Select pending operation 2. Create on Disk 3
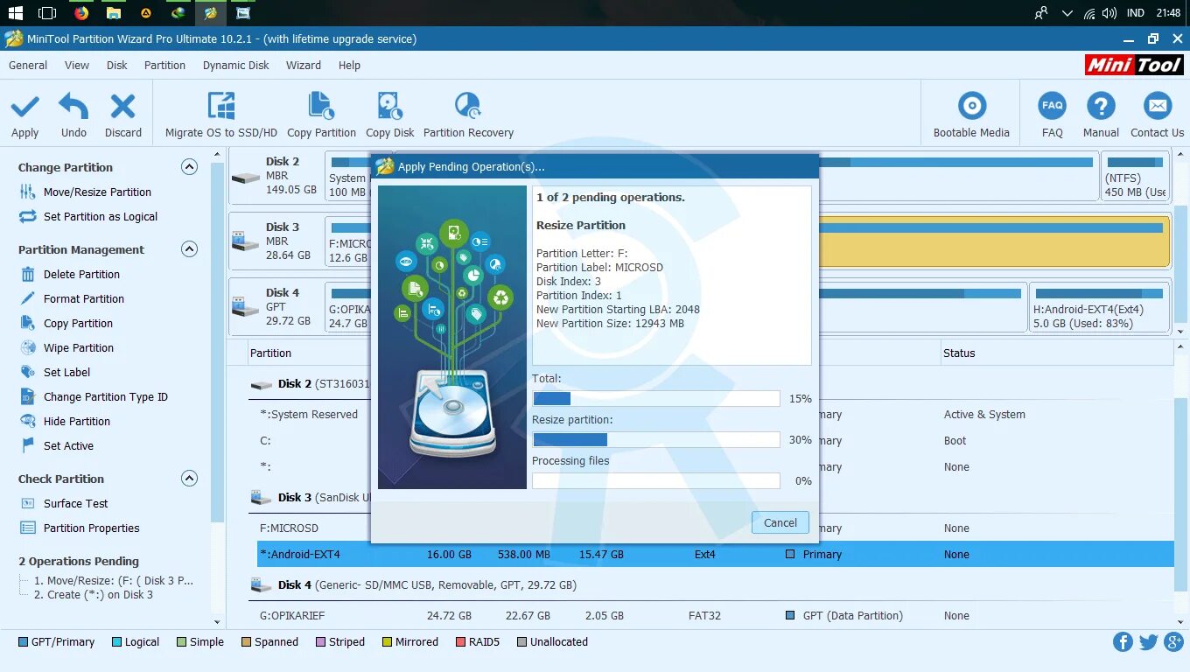1190x672 pixels. [94, 594]
